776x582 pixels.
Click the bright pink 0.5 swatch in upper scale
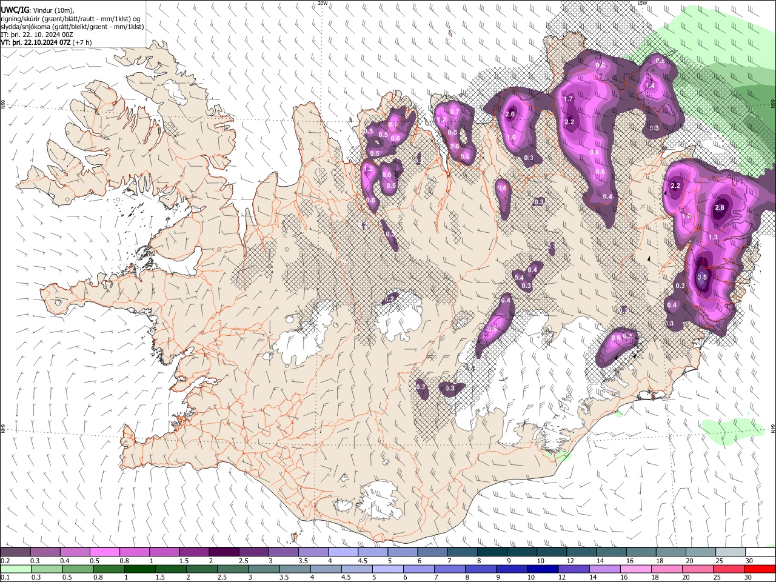[x=104, y=552]
